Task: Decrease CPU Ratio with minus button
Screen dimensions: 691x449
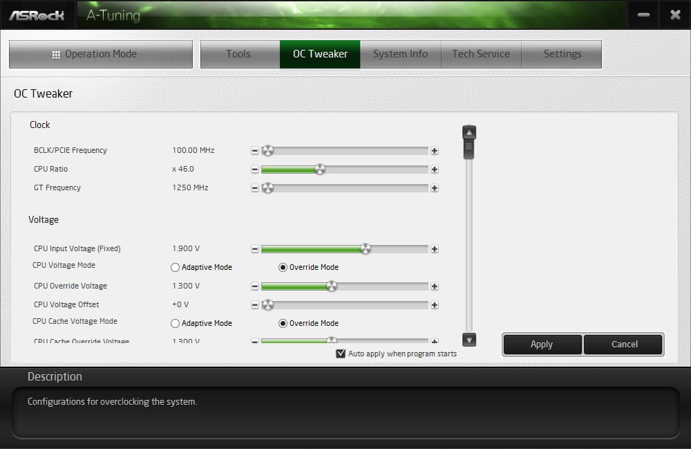Action: point(255,169)
